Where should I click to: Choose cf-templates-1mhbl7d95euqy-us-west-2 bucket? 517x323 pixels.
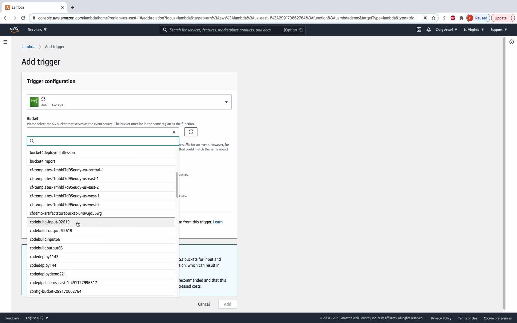pyautogui.click(x=101, y=205)
